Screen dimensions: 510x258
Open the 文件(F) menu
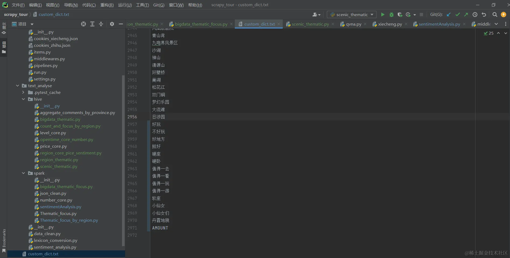pos(18,5)
